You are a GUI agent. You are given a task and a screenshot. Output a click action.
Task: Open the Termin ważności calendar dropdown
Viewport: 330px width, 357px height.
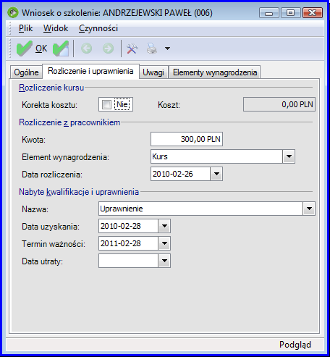[164, 243]
